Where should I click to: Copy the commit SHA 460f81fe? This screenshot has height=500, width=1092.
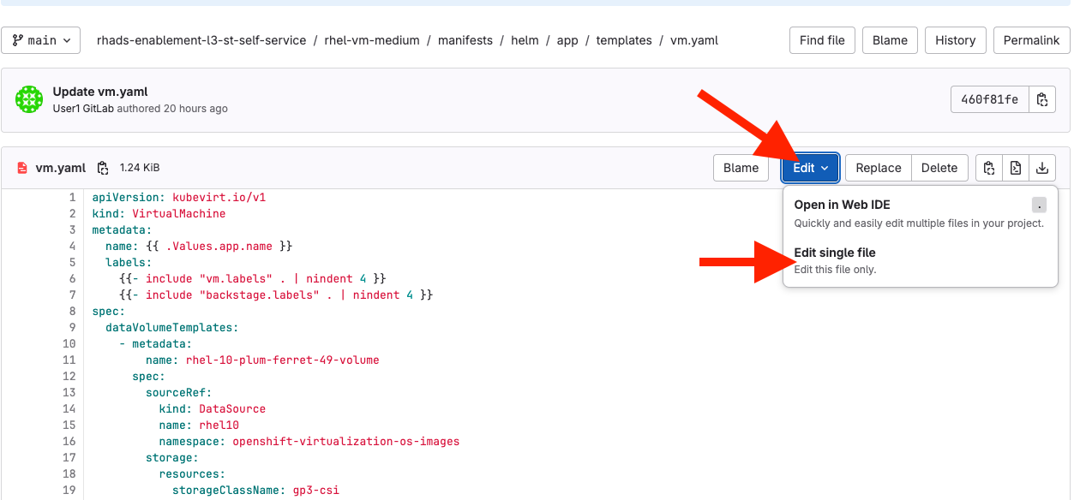coord(1042,99)
